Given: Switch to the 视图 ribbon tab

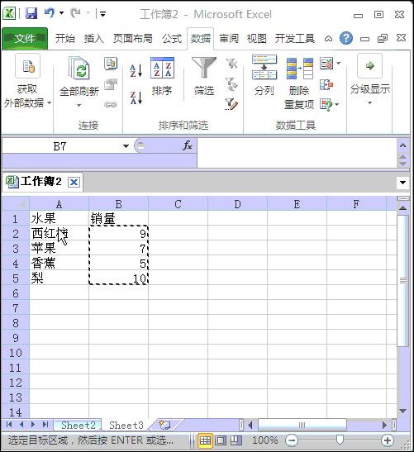Looking at the screenshot, I should click(x=257, y=38).
